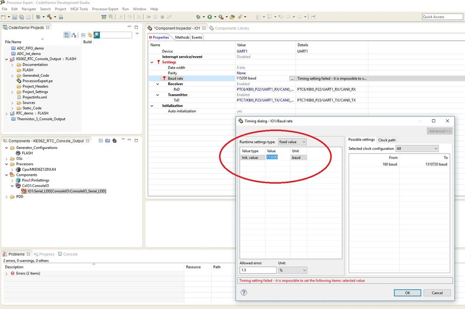Click link with editor icon in Projects panel

click(x=90, y=35)
